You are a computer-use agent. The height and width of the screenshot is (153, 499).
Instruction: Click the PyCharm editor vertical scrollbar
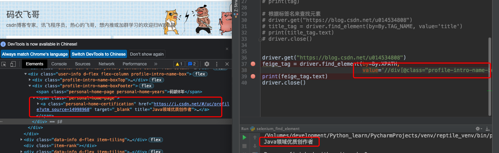click(x=490, y=76)
